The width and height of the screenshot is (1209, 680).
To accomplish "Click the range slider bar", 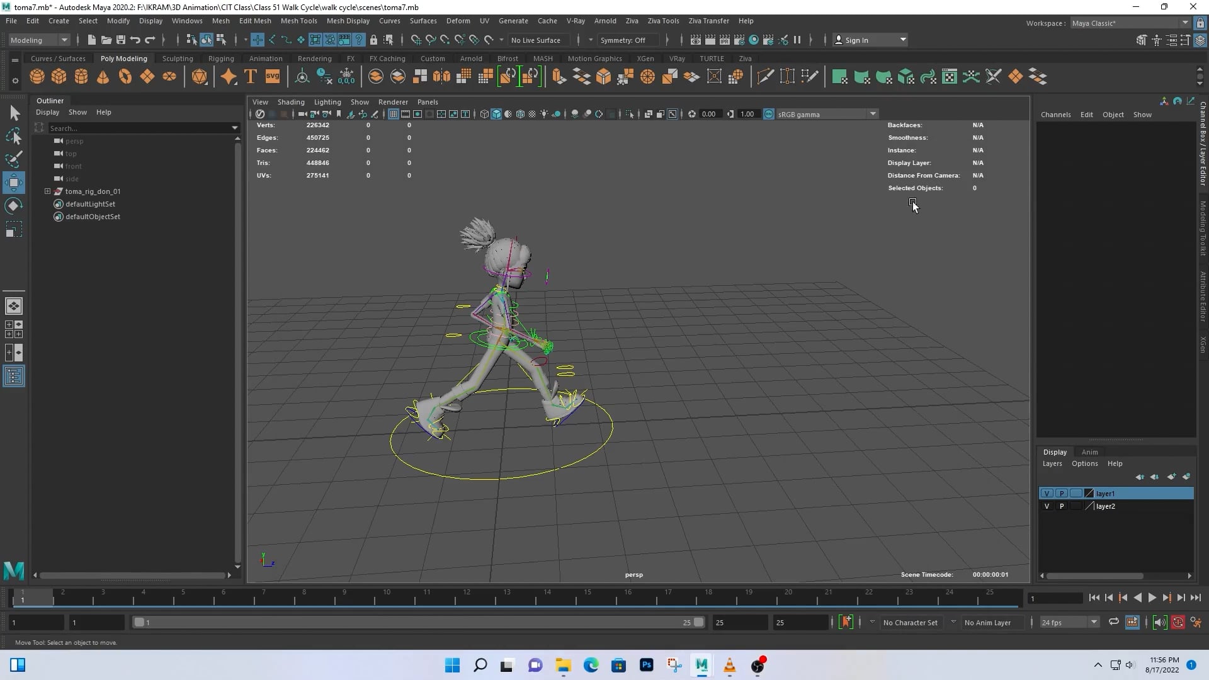I will click(x=418, y=622).
